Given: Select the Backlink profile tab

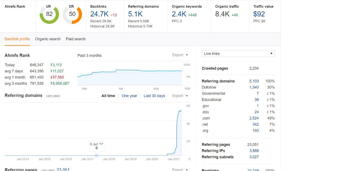Looking at the screenshot, I should click(x=17, y=39).
